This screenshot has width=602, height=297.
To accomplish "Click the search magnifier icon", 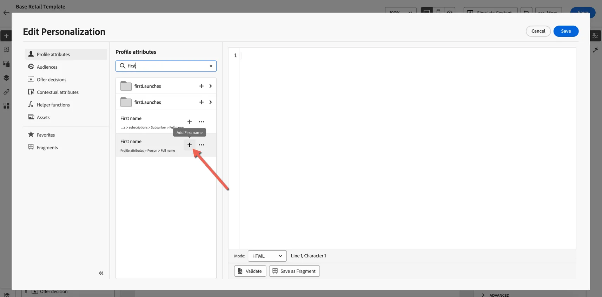I will 123,66.
